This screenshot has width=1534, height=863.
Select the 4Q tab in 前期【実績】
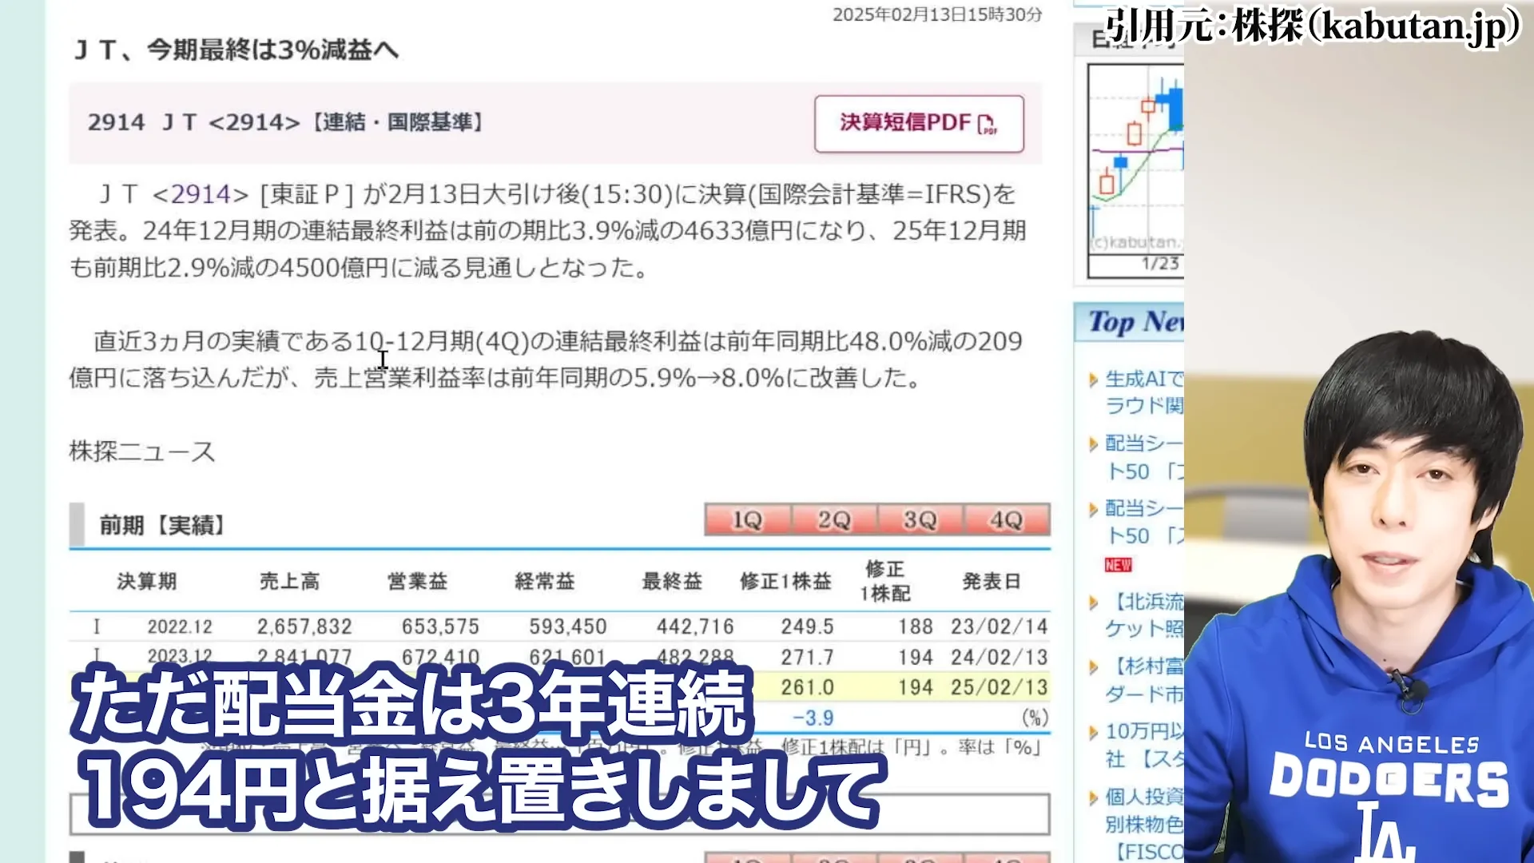(x=1007, y=520)
